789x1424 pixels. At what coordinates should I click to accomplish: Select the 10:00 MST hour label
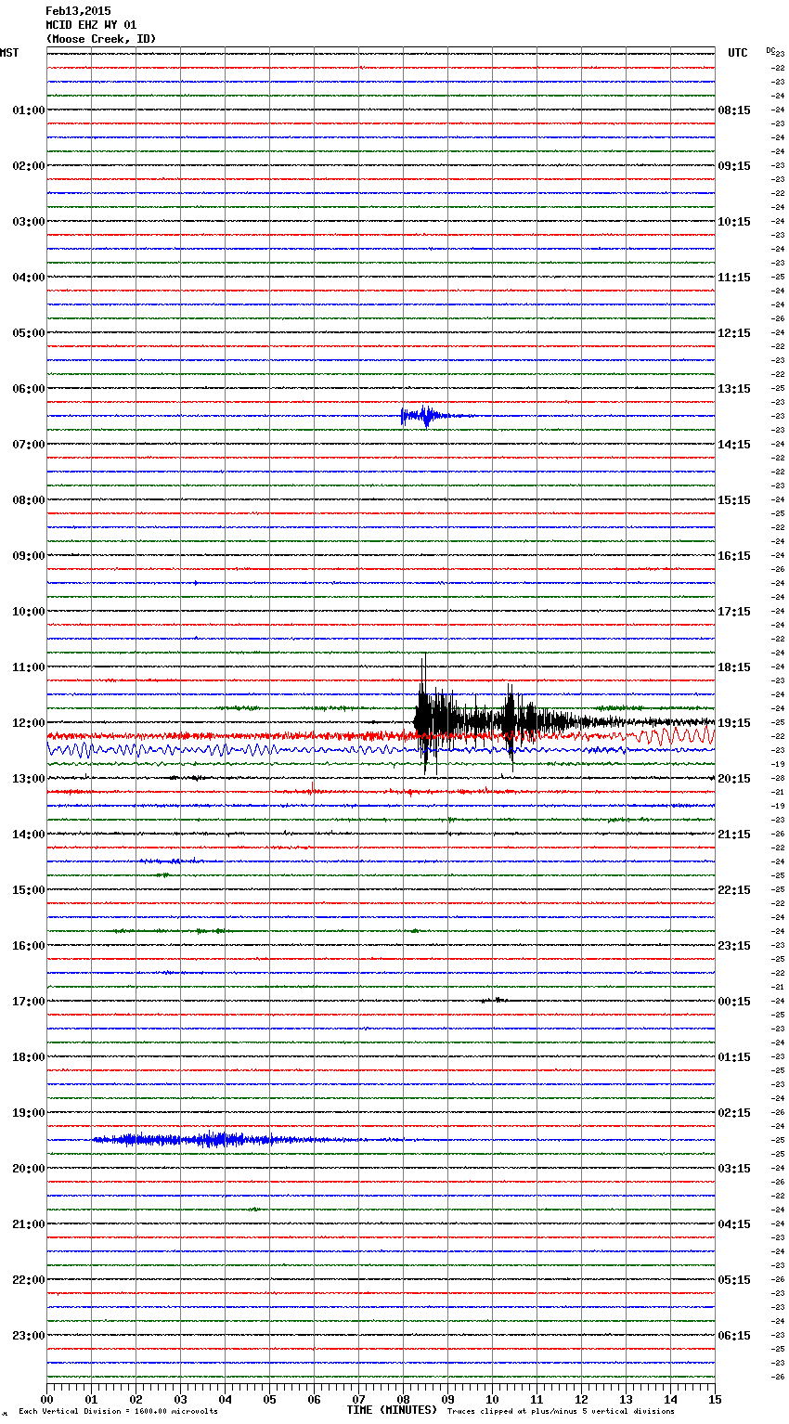(29, 612)
